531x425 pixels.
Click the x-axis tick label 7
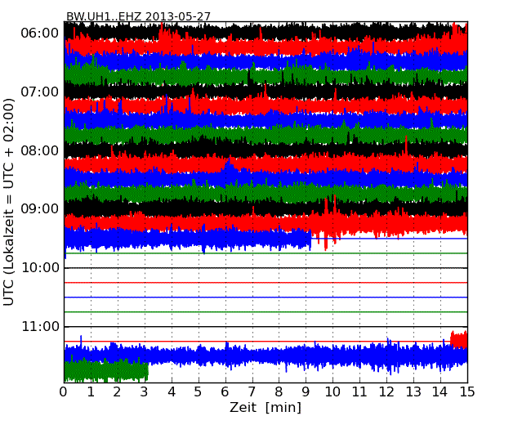252,391
